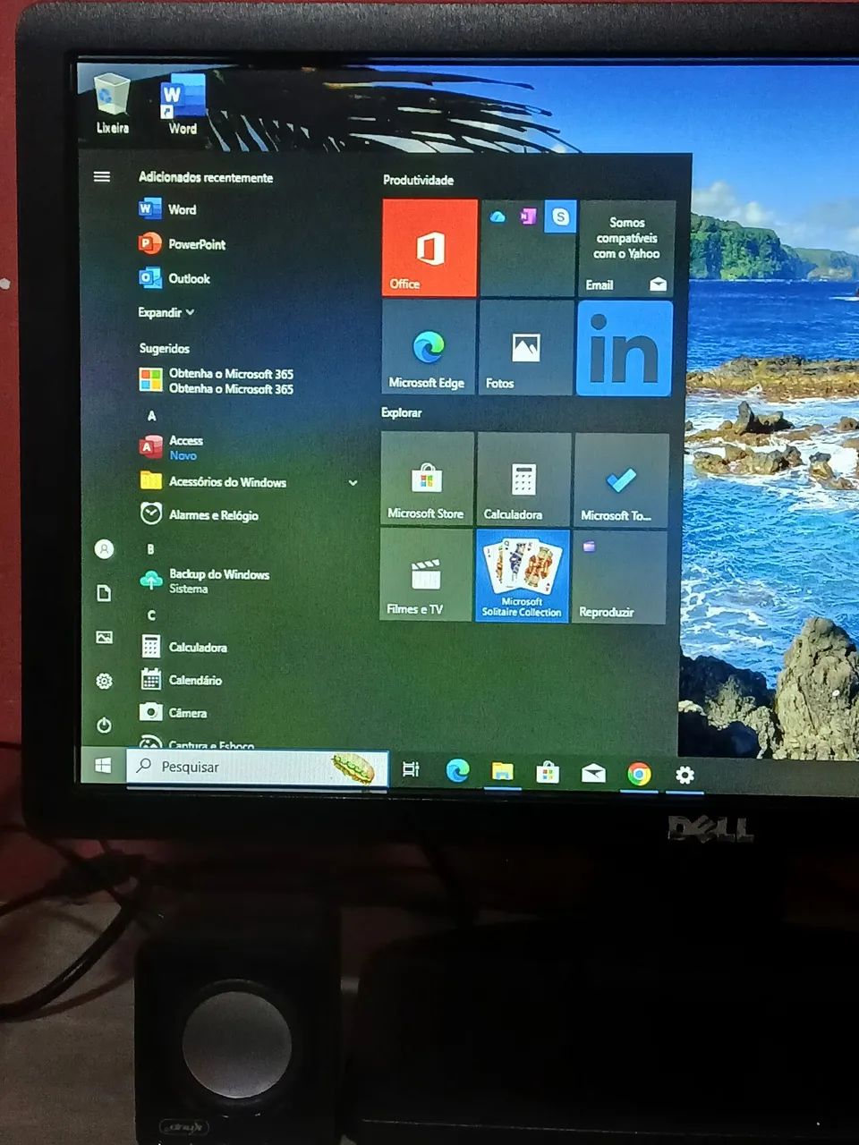859x1145 pixels.
Task: Open PowerPoint from recently added
Action: (x=196, y=244)
